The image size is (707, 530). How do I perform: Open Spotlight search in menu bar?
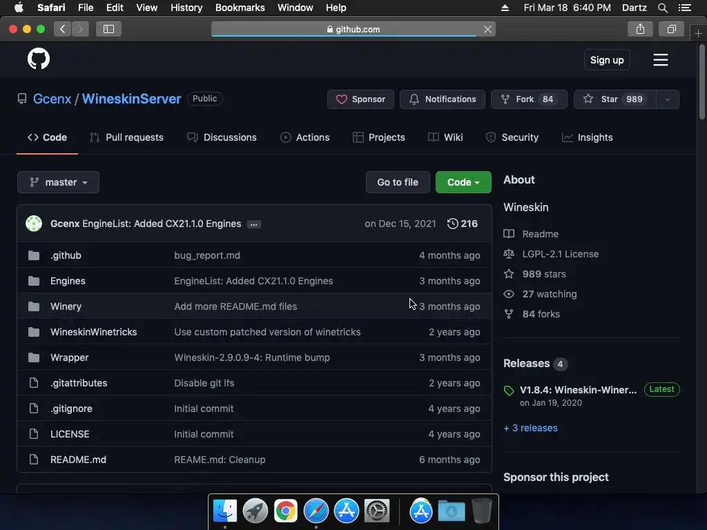[x=662, y=8]
